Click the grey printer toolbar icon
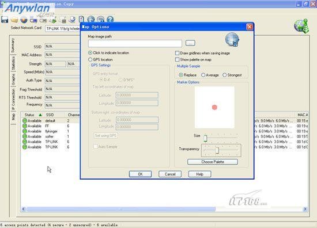This screenshot has height=228, width=317. pyautogui.click(x=62, y=20)
